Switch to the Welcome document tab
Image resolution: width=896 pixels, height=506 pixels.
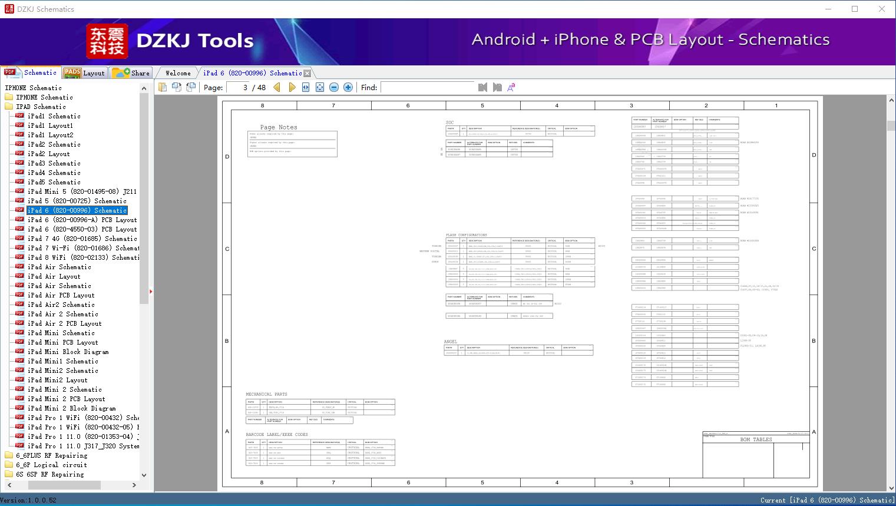click(x=178, y=73)
